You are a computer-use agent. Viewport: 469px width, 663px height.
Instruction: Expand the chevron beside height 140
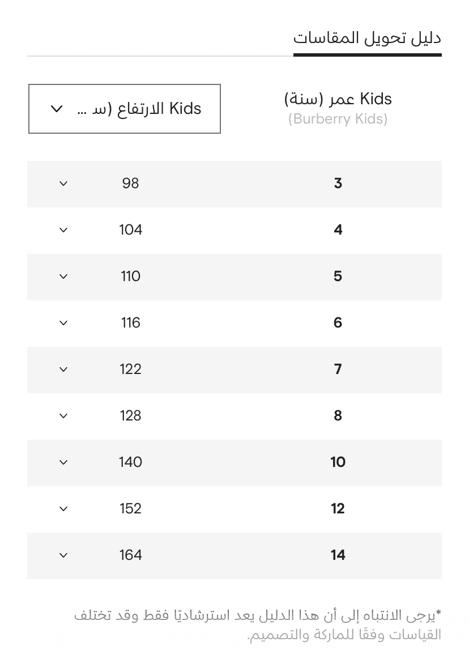tap(63, 462)
